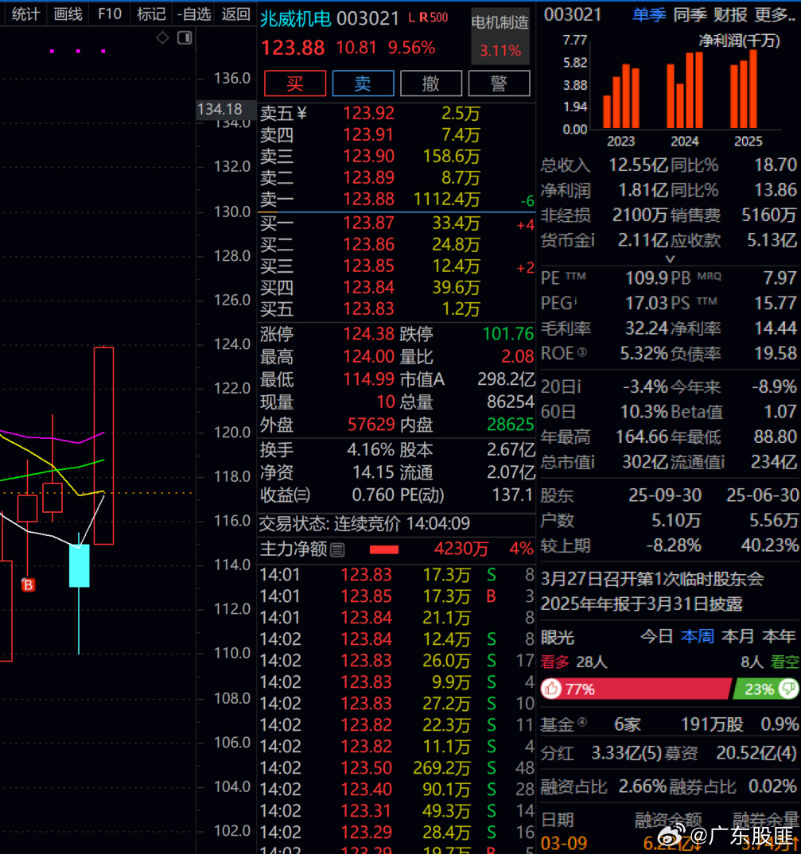The image size is (801, 854).
Task: Click the red 77% bullish bar
Action: tap(636, 689)
